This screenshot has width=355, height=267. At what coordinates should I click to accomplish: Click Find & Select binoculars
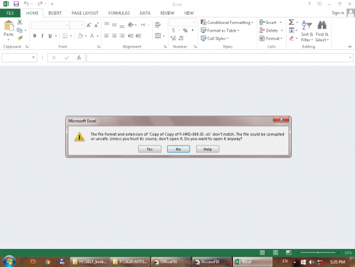321,31
